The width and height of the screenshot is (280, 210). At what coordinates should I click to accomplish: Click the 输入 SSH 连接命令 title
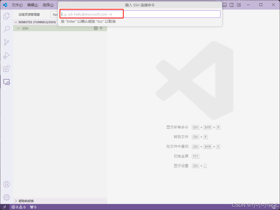(140, 5)
